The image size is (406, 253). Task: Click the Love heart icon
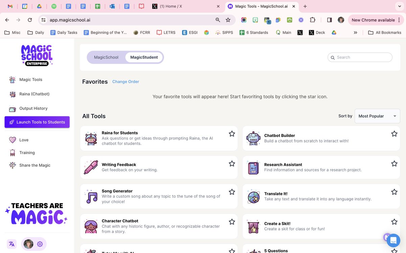tap(13, 140)
